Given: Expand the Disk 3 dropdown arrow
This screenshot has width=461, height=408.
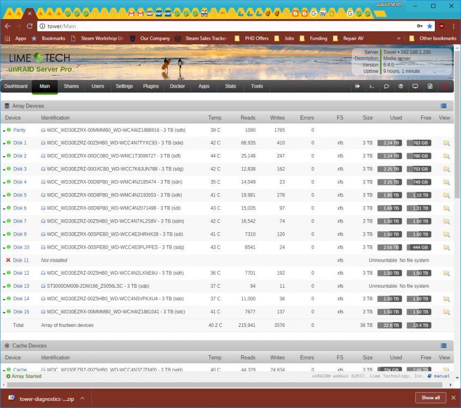Looking at the screenshot, I should (4, 170).
